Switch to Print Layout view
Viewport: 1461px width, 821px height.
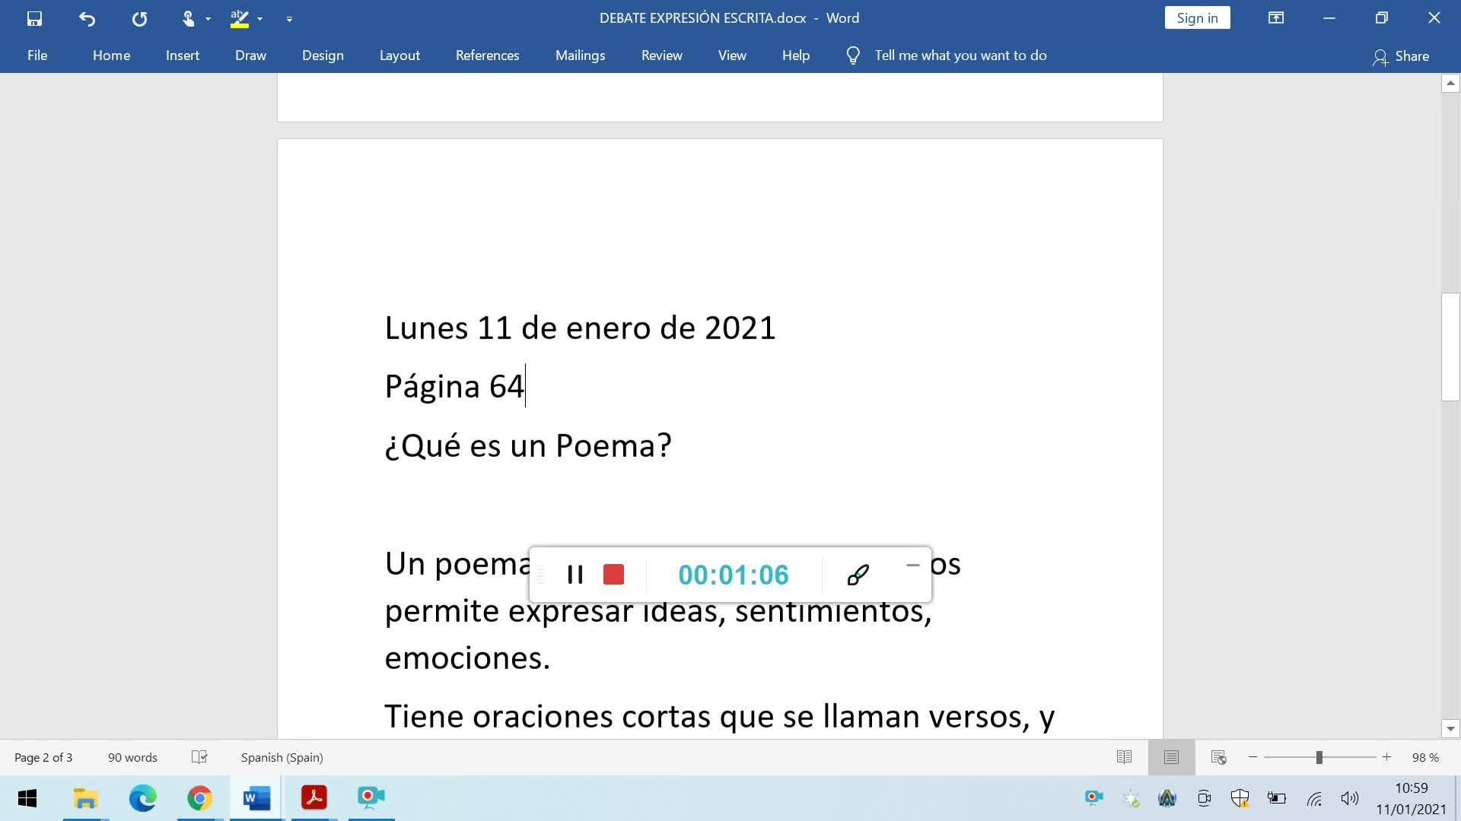(1171, 757)
